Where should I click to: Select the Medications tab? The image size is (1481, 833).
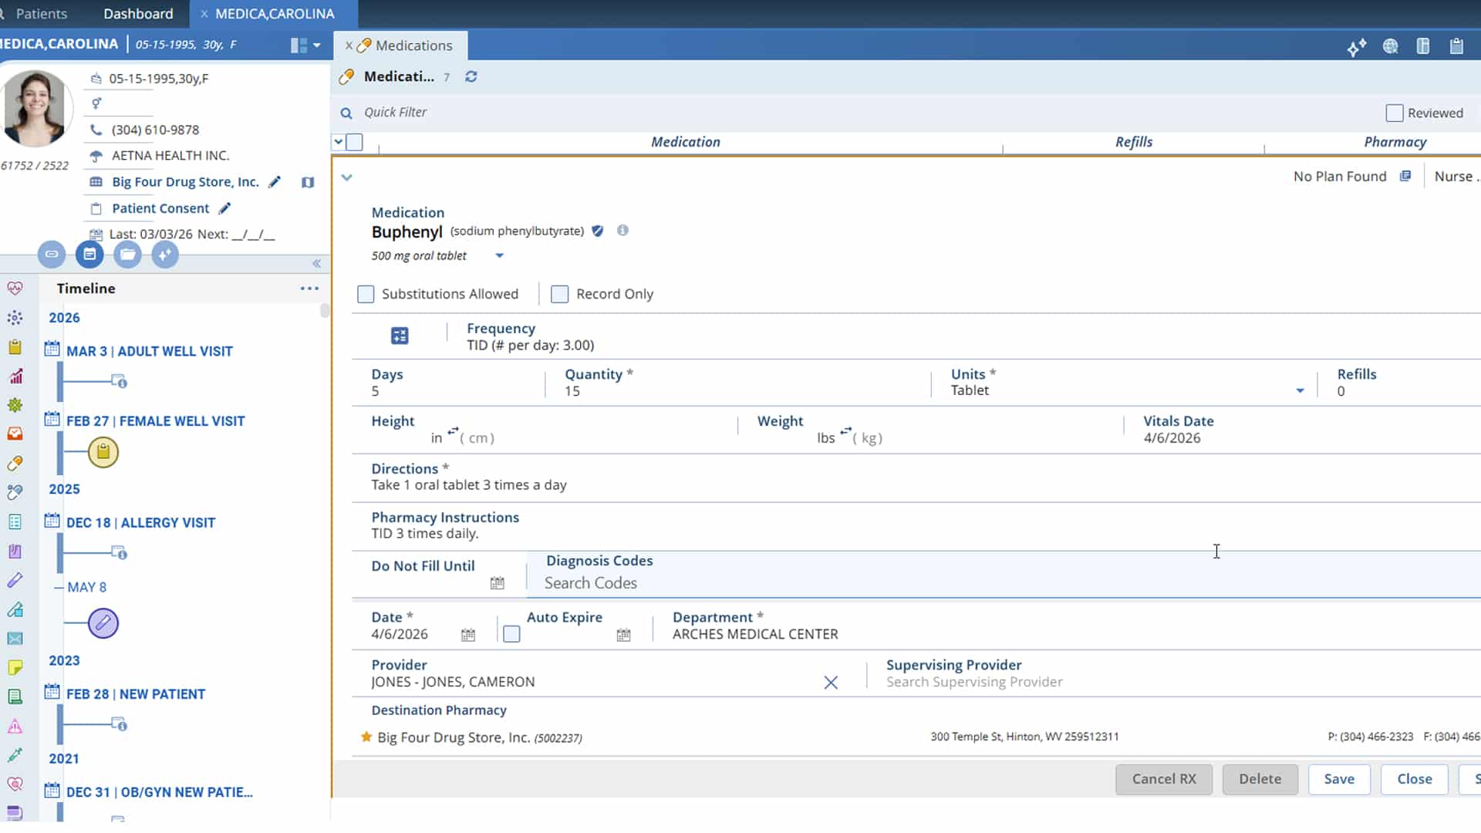(413, 46)
